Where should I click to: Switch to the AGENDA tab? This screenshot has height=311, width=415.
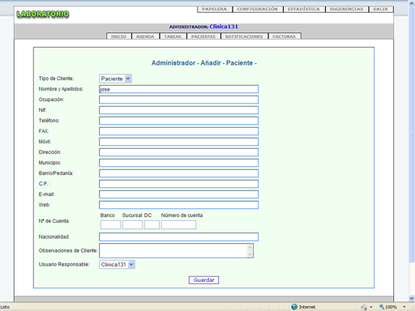point(145,36)
